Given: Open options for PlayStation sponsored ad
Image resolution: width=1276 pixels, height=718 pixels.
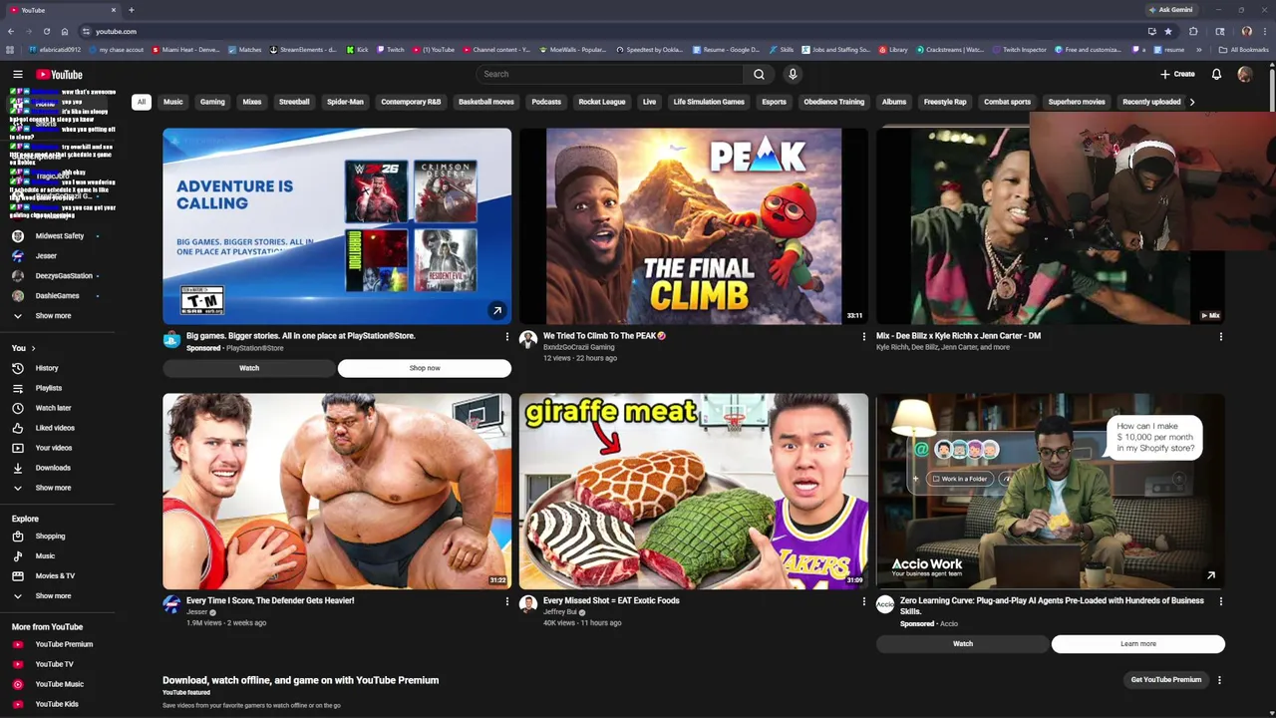Looking at the screenshot, I should coord(506,337).
